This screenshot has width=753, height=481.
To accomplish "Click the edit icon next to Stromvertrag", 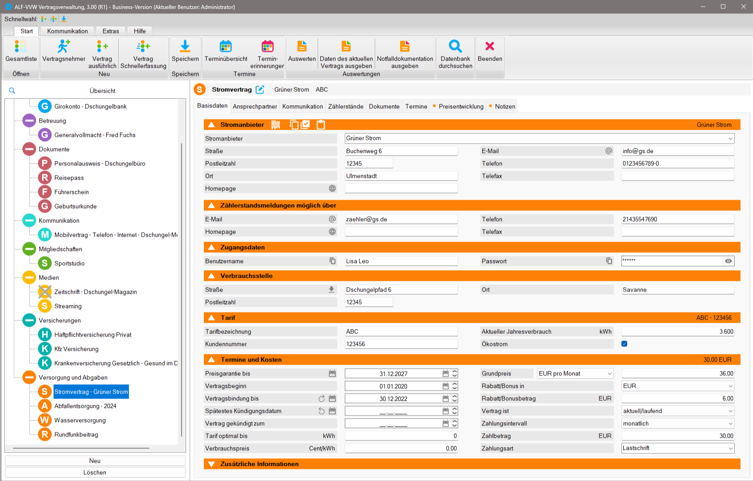I will pyautogui.click(x=260, y=90).
